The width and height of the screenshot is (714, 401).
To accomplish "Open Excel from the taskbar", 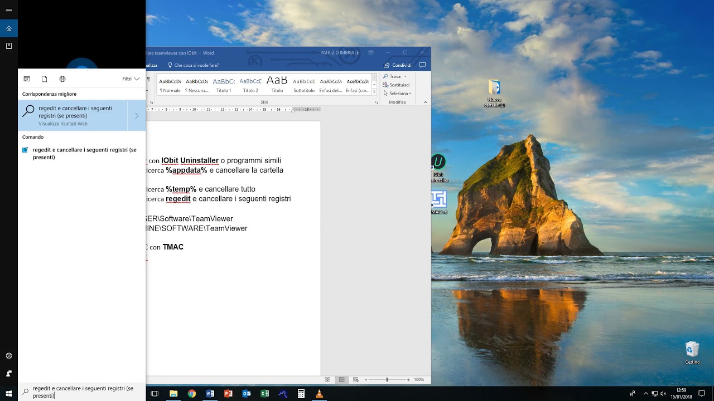I will pyautogui.click(x=265, y=393).
